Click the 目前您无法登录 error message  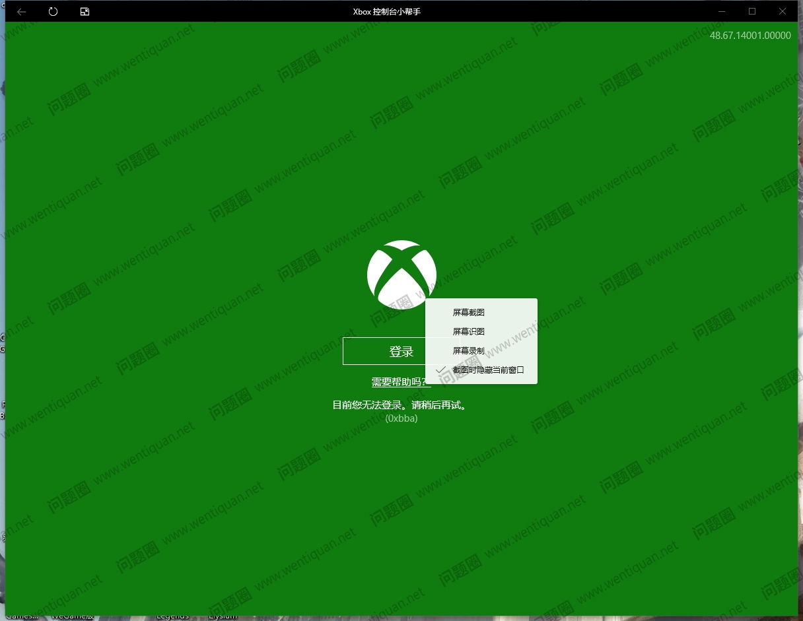click(401, 405)
